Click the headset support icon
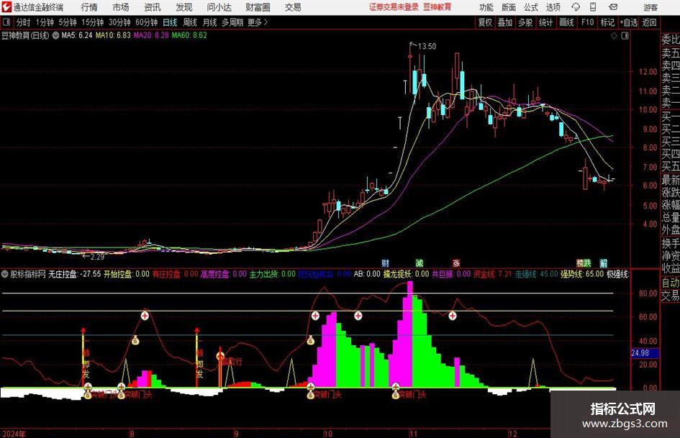The image size is (680, 438). click(x=576, y=7)
